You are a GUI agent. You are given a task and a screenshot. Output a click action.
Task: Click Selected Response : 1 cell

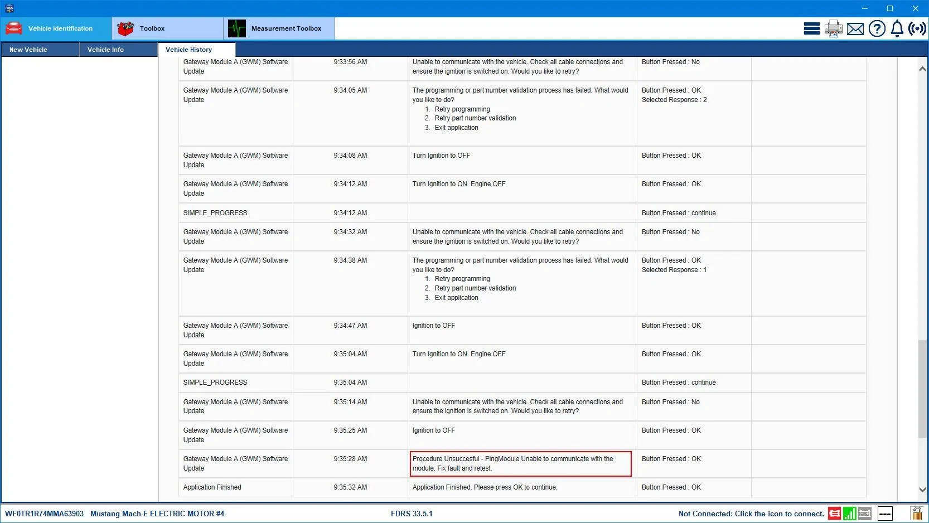pos(674,270)
